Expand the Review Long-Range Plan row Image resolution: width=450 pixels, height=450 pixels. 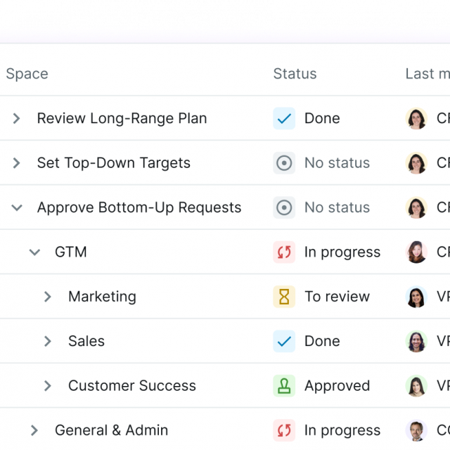pyautogui.click(x=16, y=118)
